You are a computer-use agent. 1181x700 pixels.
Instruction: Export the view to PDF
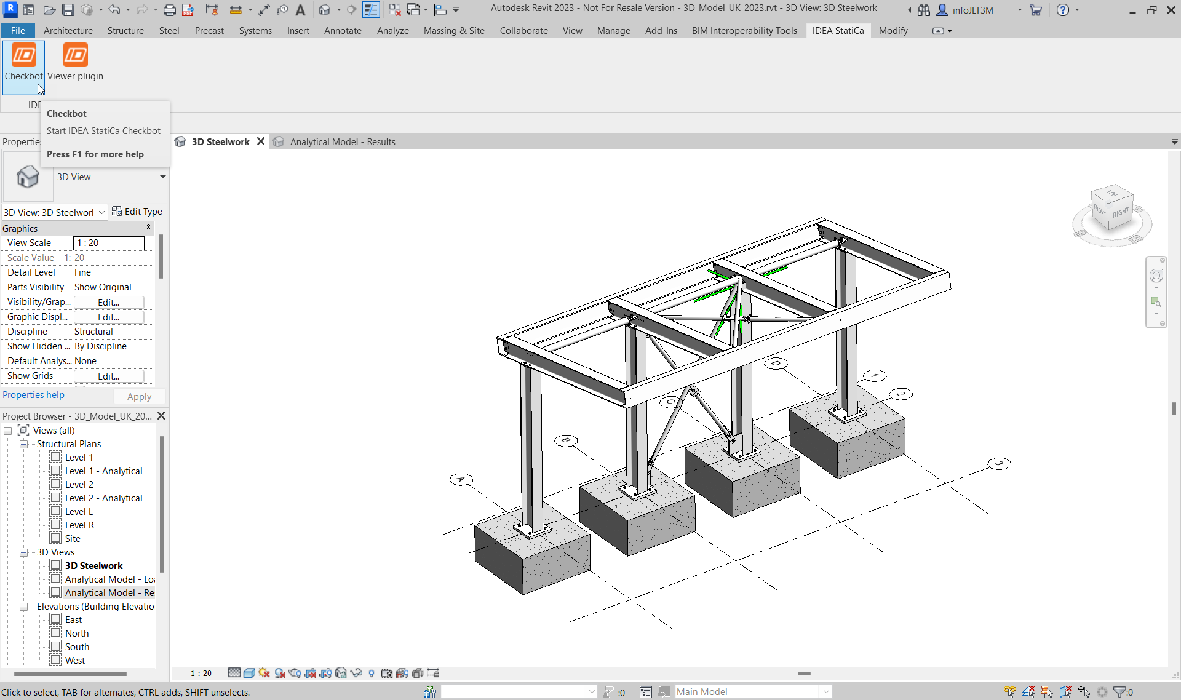click(x=188, y=9)
